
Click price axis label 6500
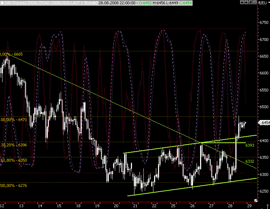264,107
